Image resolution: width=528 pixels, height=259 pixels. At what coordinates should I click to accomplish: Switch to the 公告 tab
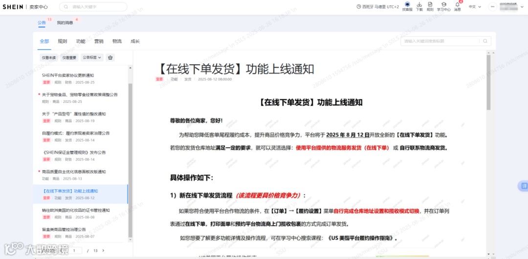coord(42,23)
